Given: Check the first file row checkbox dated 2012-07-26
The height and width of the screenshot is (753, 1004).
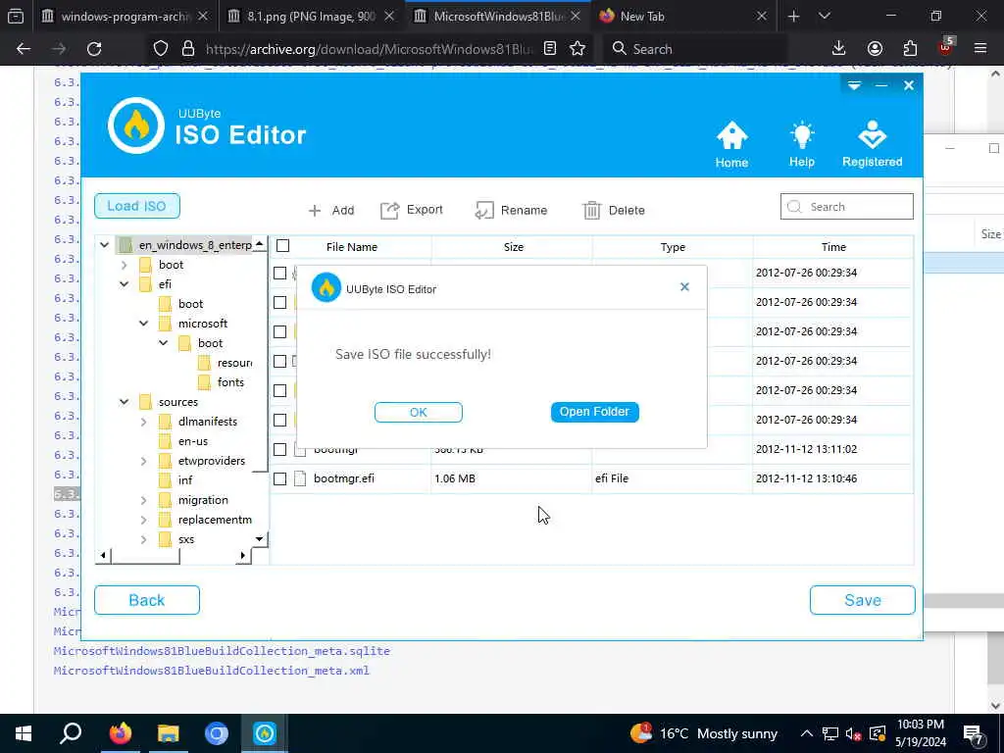Looking at the screenshot, I should pyautogui.click(x=279, y=273).
